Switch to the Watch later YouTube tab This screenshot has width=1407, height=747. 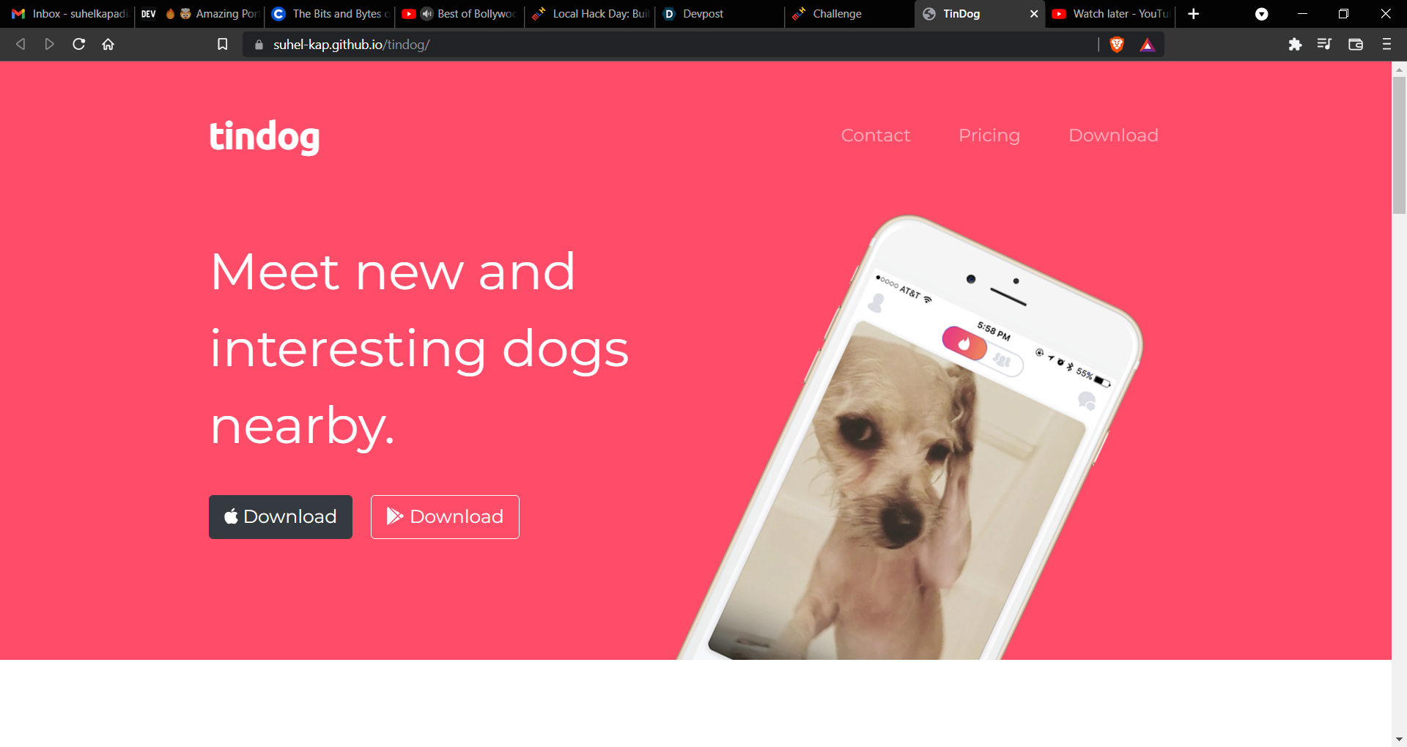1109,14
